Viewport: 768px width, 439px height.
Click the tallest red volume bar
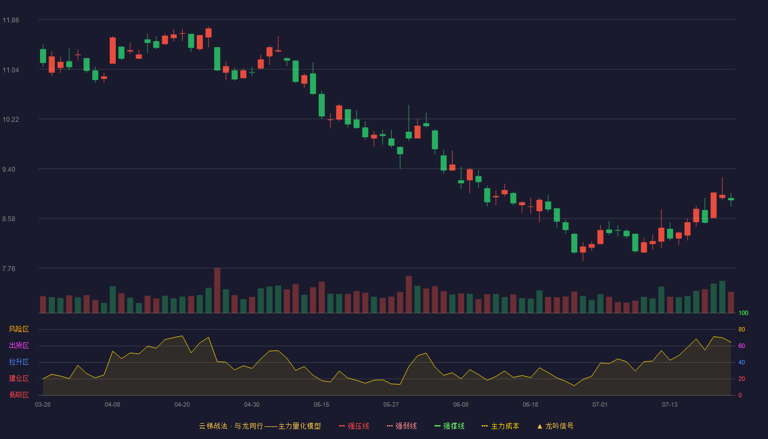(217, 290)
